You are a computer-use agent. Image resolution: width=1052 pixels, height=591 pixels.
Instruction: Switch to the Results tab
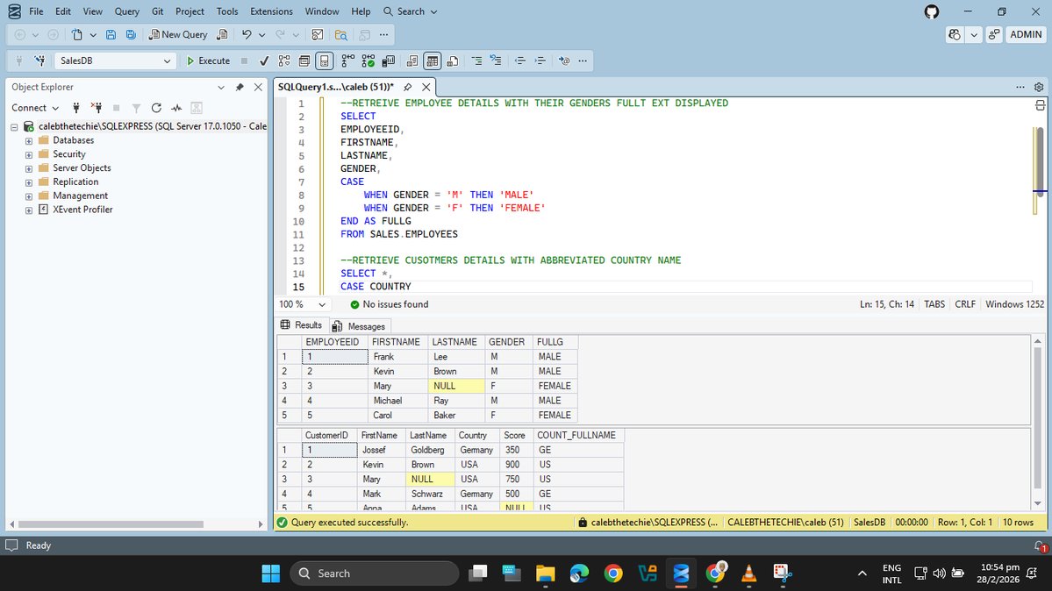point(301,324)
